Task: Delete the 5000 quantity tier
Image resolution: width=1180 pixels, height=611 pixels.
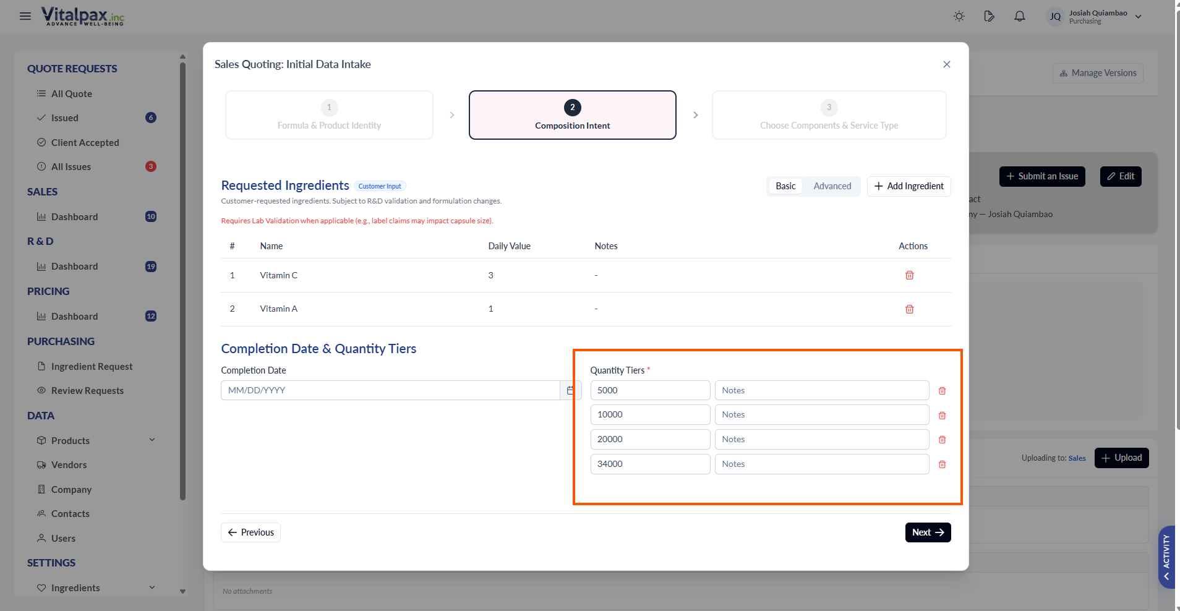Action: [943, 391]
